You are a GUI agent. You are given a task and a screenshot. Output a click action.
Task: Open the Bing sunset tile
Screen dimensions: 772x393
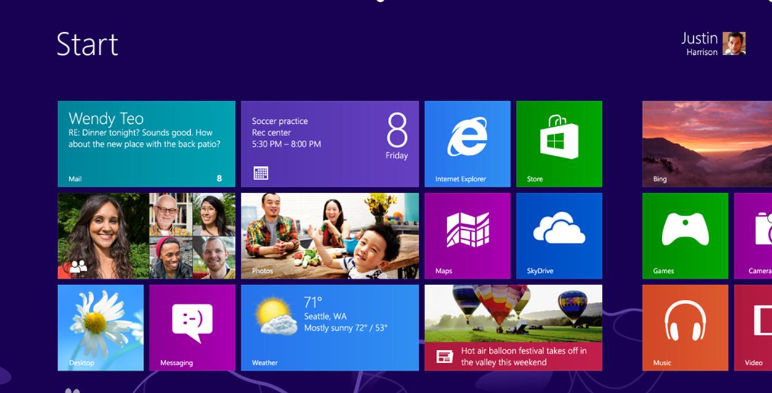(707, 144)
